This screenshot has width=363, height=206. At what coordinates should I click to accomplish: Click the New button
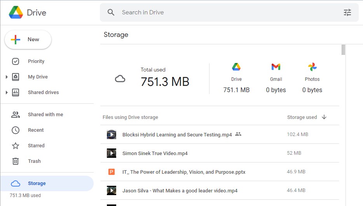(28, 40)
